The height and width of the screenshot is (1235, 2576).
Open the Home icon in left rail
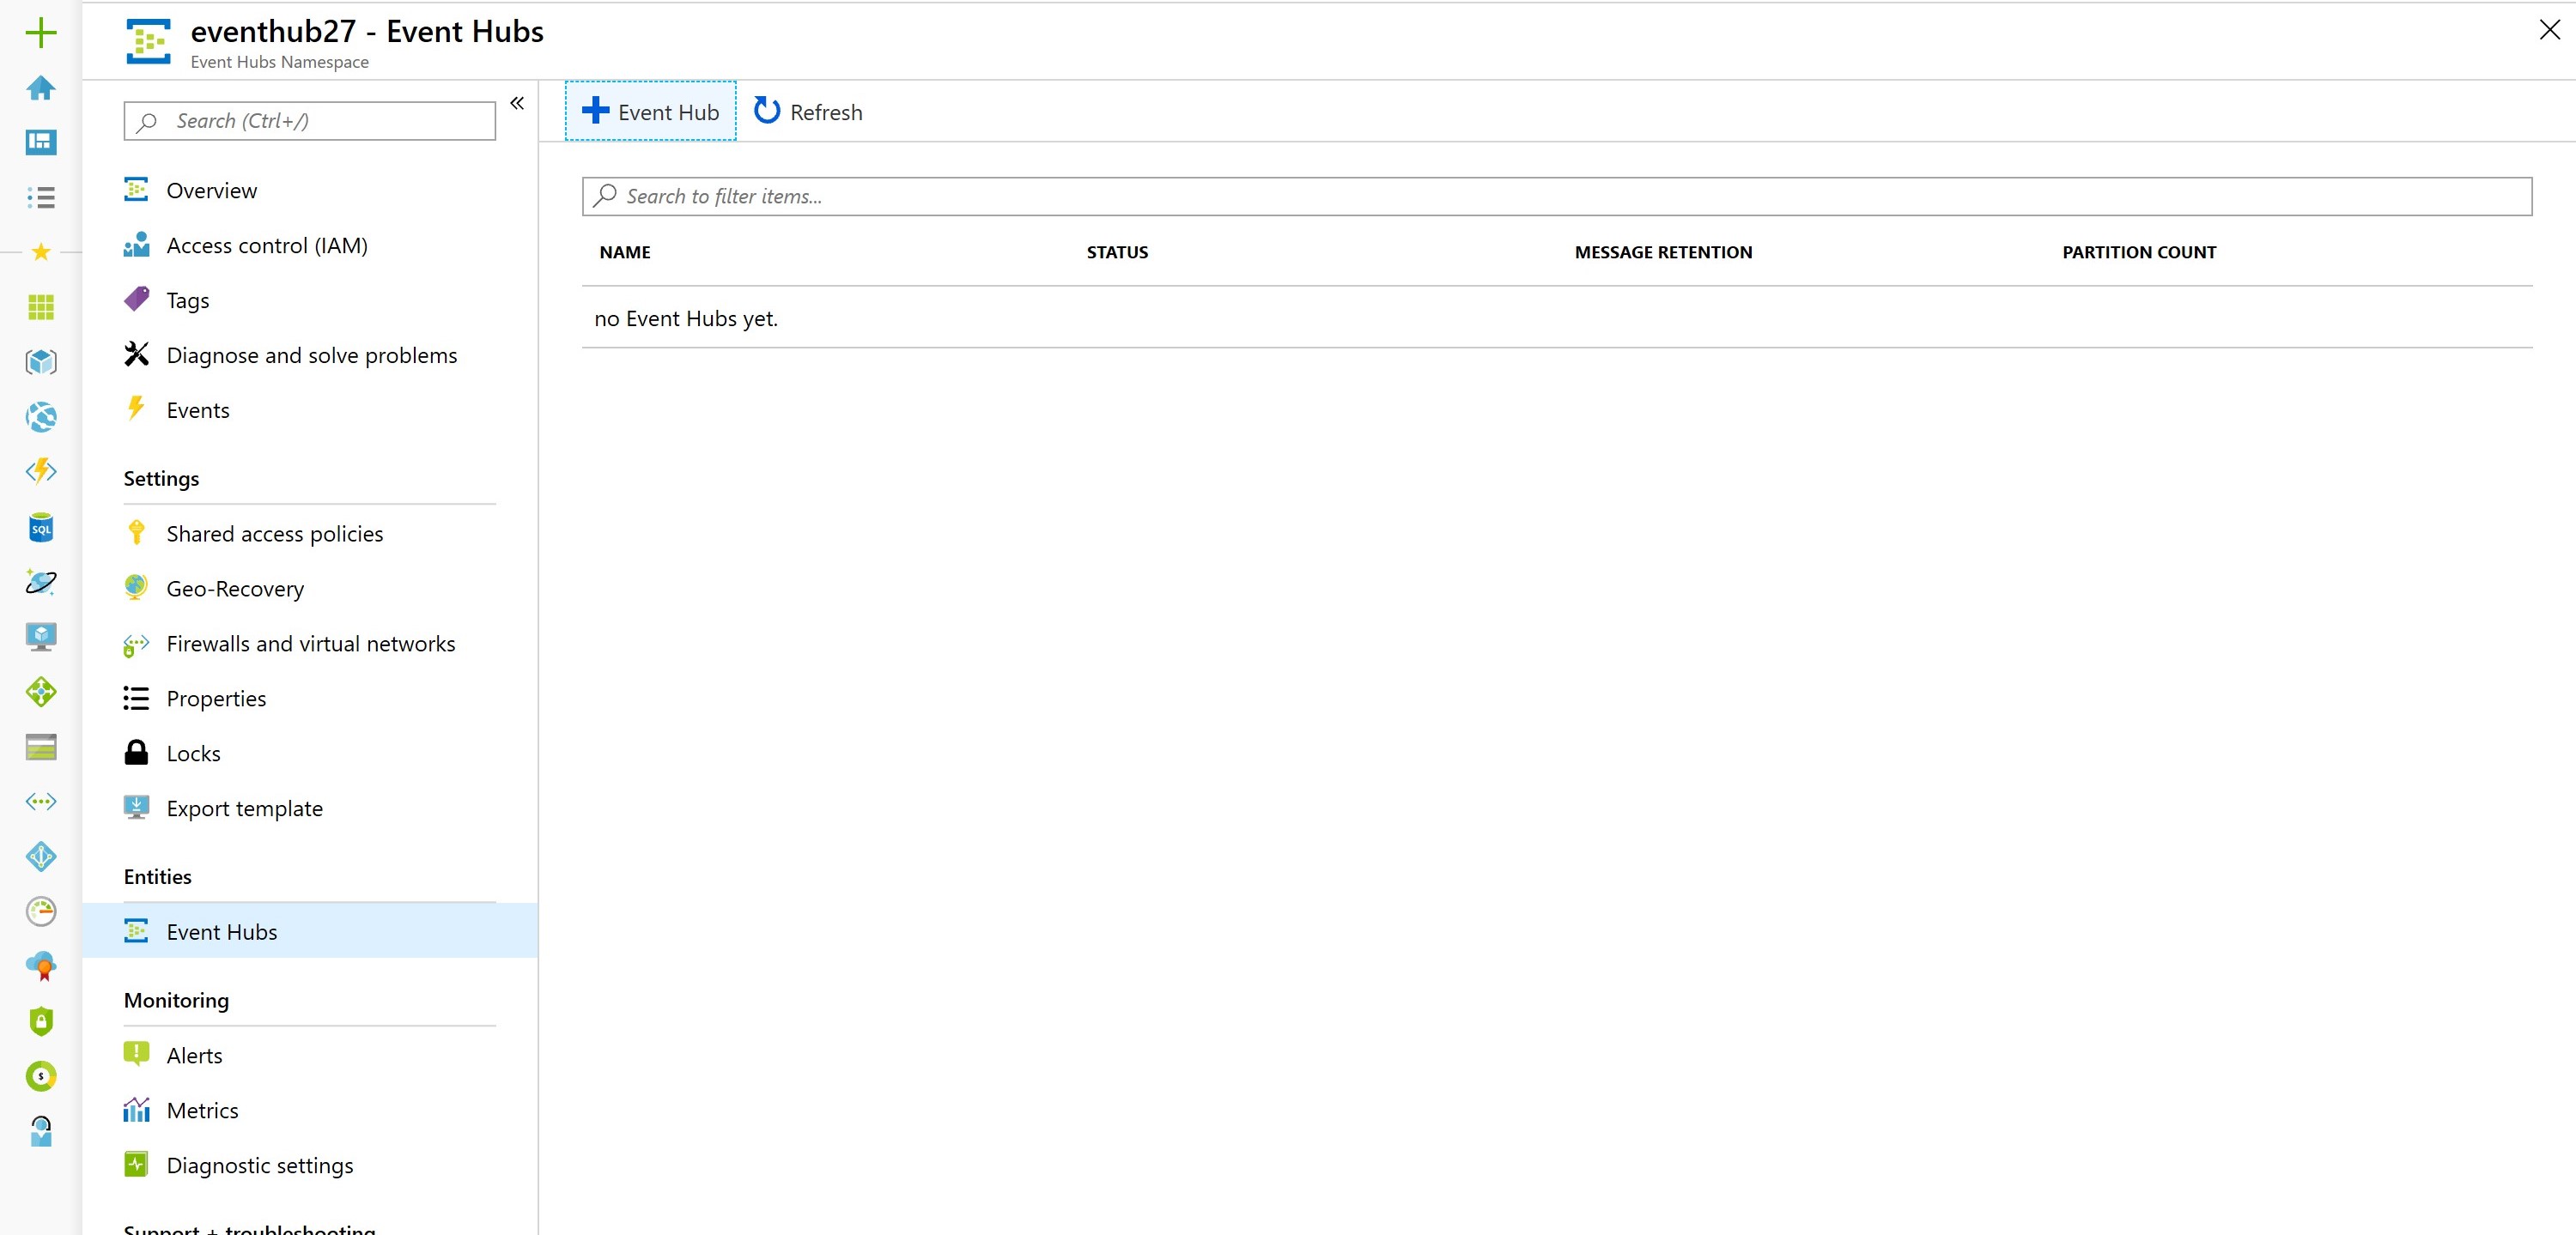point(41,88)
